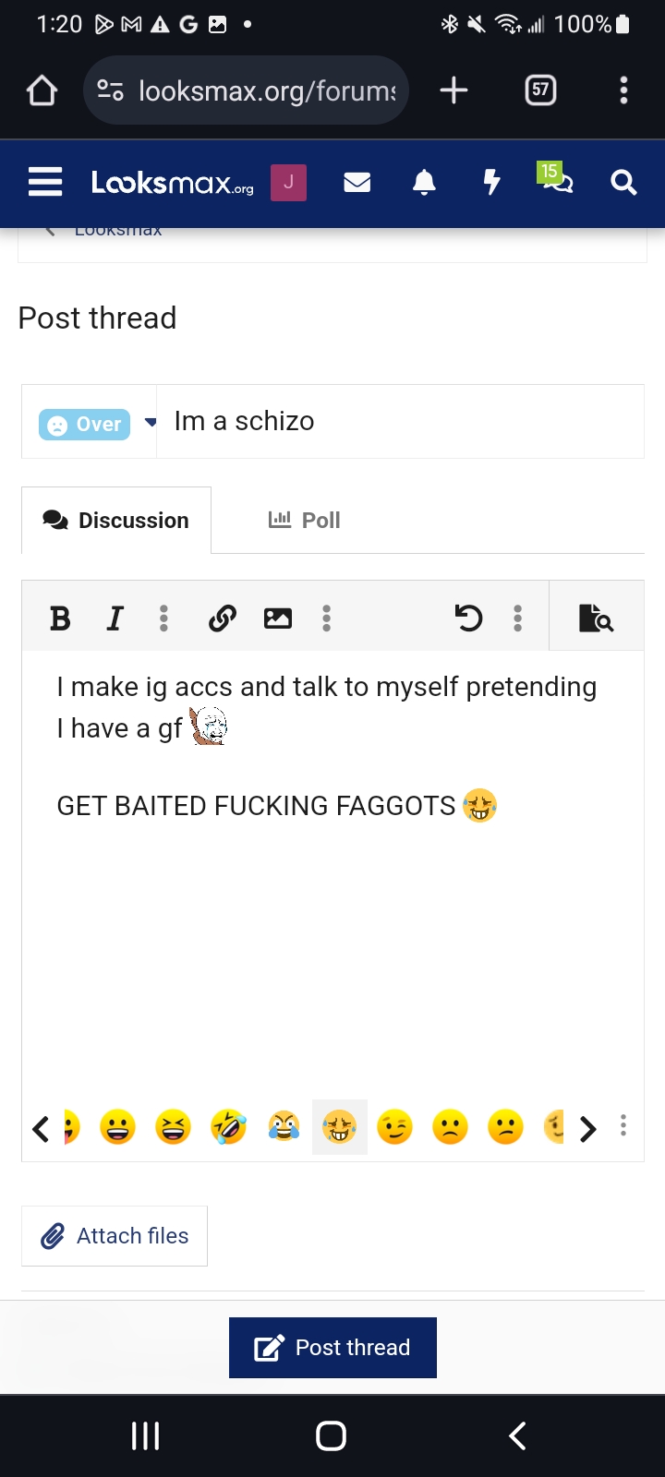Click the lightning bolt activity icon
The width and height of the screenshot is (665, 1477).
click(491, 182)
